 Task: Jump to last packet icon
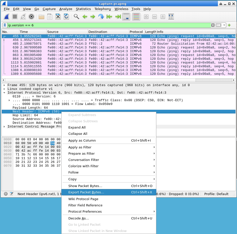[118, 17]
